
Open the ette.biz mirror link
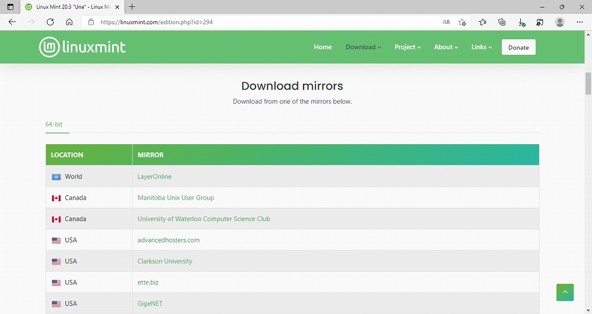coord(148,282)
